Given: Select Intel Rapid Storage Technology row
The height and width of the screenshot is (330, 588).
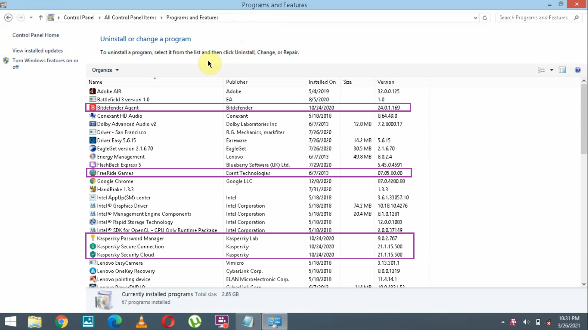Looking at the screenshot, I should (258, 222).
